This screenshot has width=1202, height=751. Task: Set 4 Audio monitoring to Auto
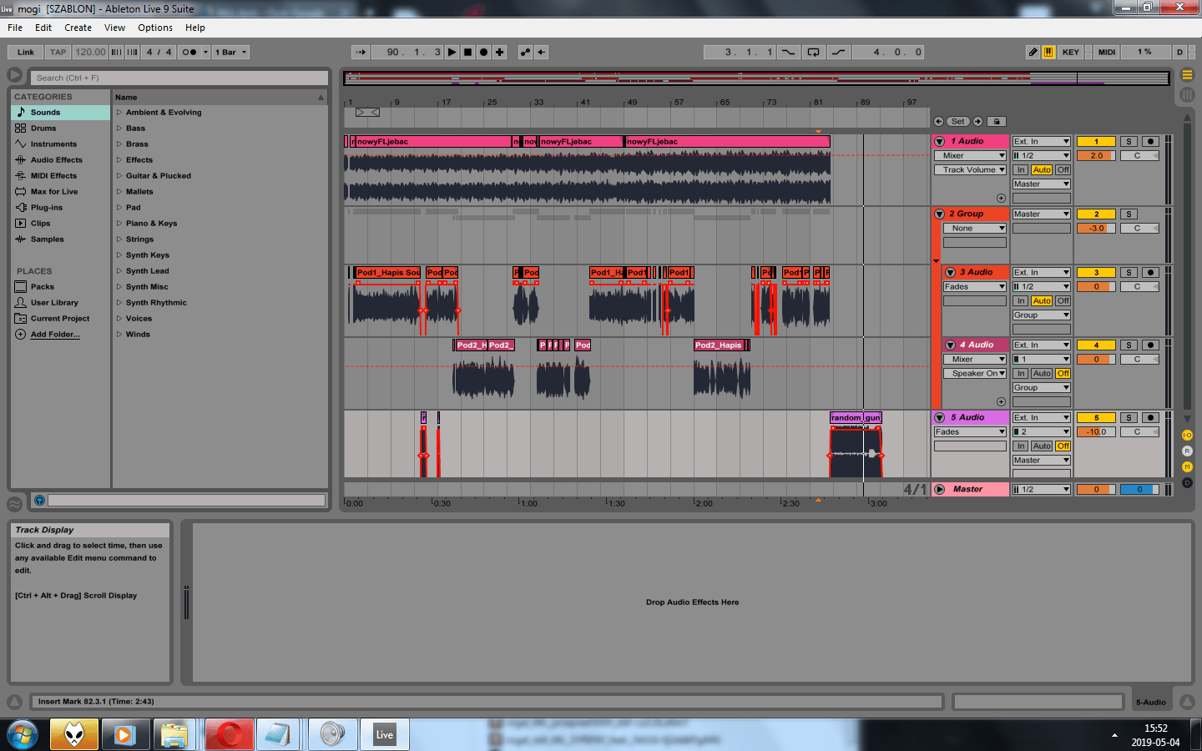[1042, 374]
